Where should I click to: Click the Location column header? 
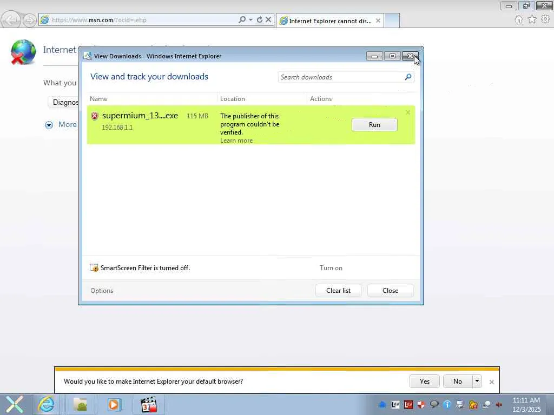pyautogui.click(x=233, y=99)
